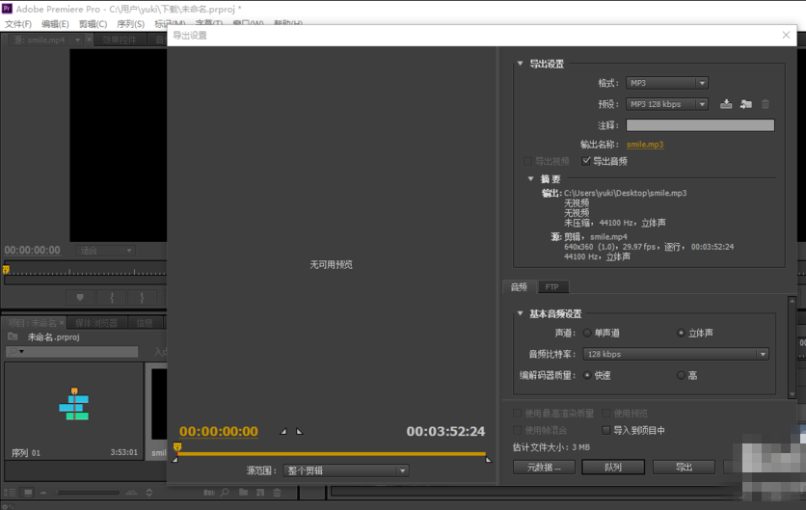Close the export settings dialog
The image size is (806, 510).
click(x=787, y=36)
